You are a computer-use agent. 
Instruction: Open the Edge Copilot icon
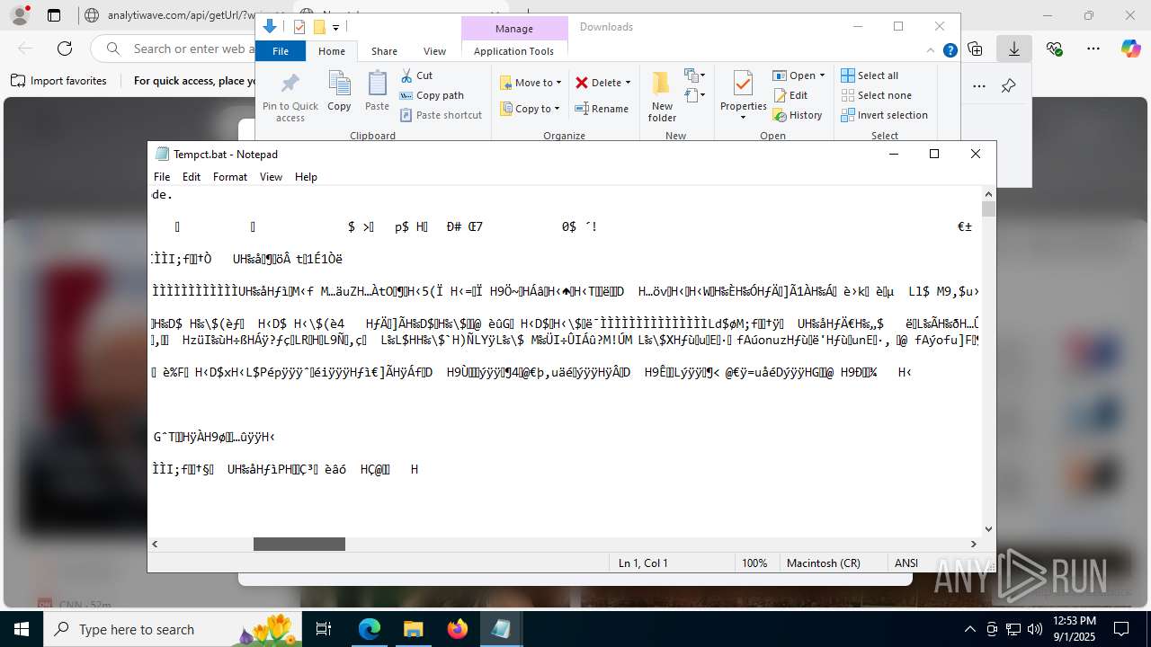coord(1130,49)
